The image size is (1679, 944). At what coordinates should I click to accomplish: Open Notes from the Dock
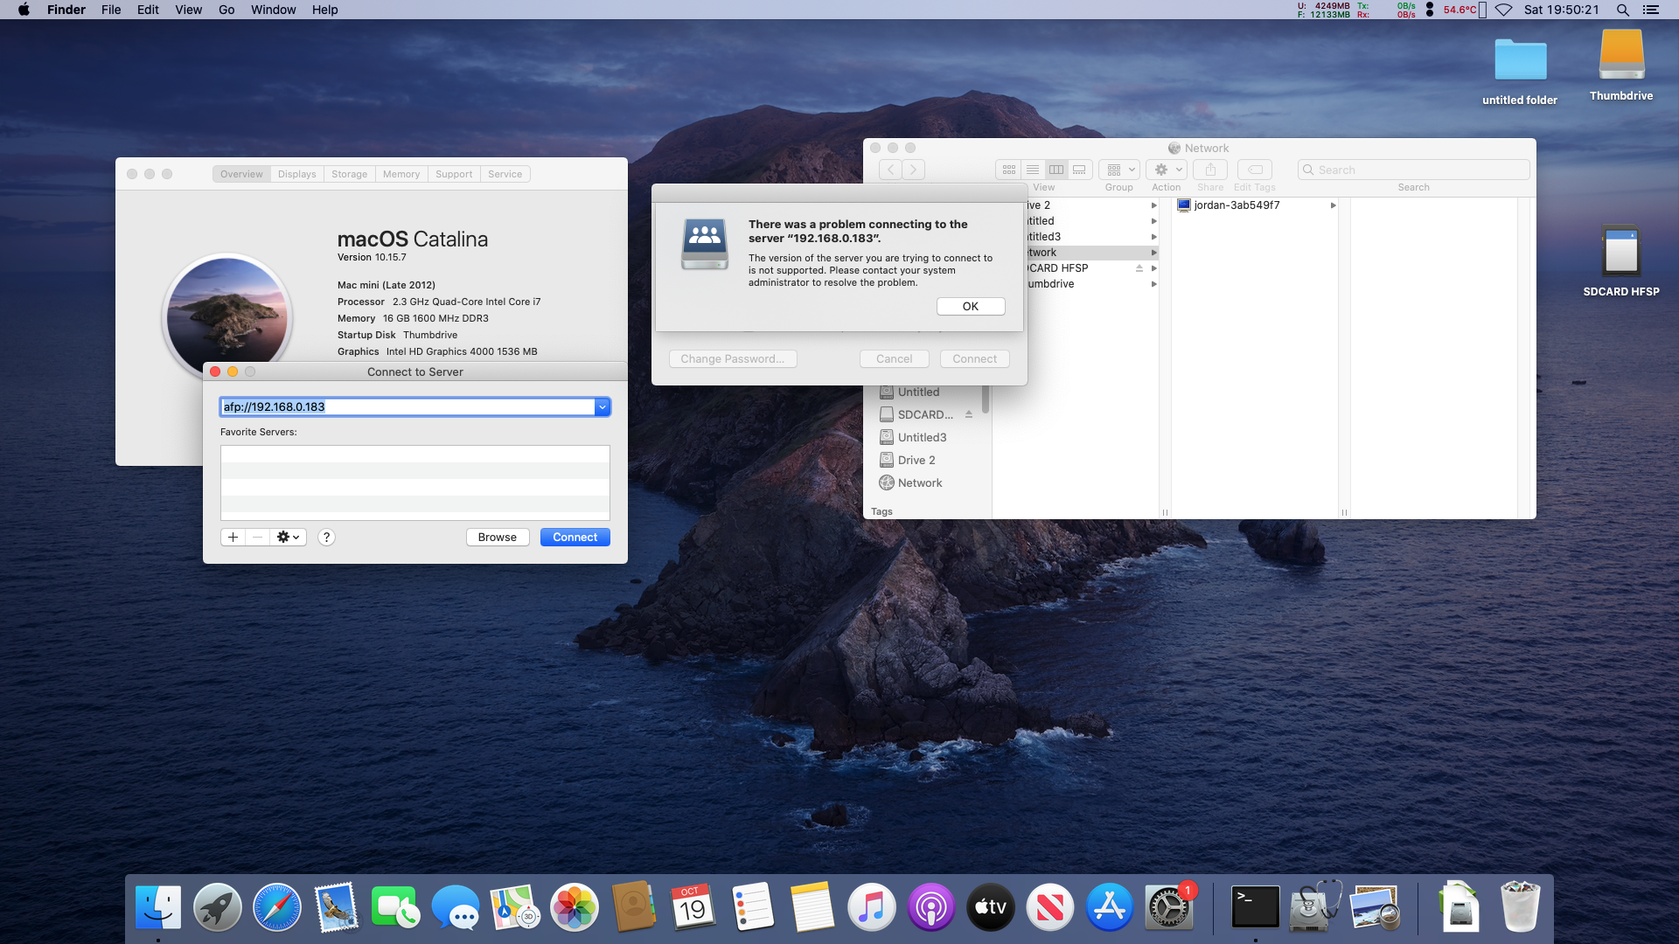812,907
